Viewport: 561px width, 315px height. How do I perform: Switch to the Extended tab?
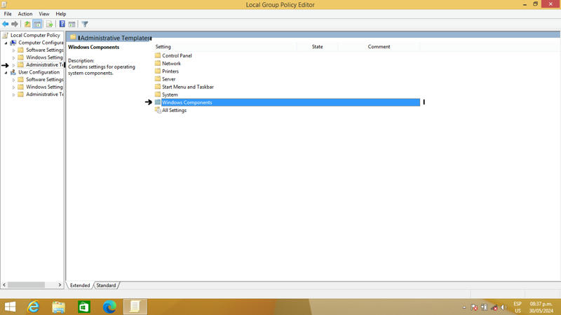80,286
